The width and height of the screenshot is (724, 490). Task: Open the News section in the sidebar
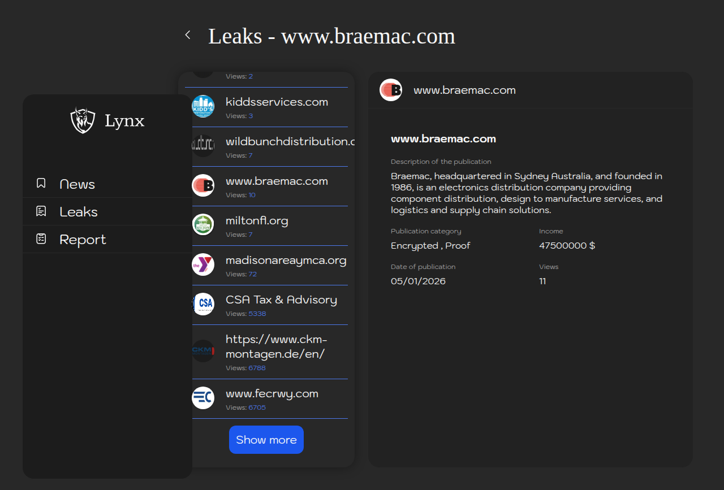pos(77,184)
